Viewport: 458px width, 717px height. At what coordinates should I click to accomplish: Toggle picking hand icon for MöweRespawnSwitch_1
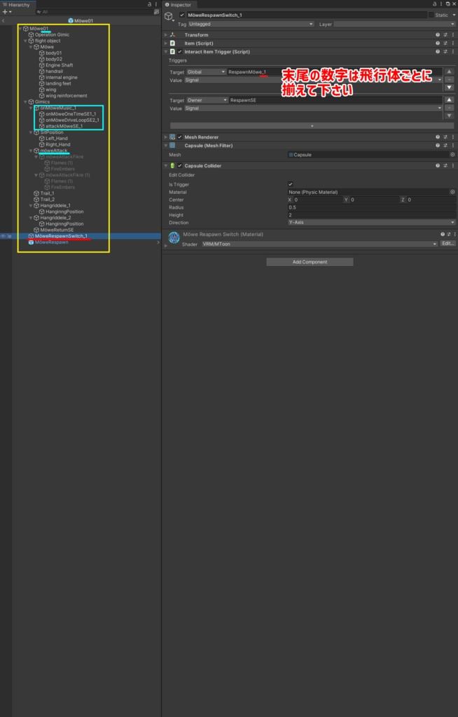coord(9,236)
